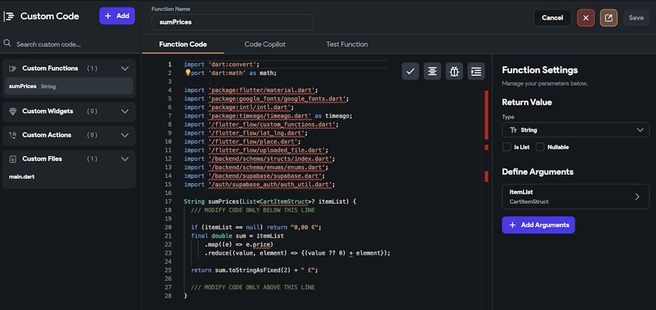The image size is (656, 310).
Task: Open function in external window icon
Action: tap(608, 18)
